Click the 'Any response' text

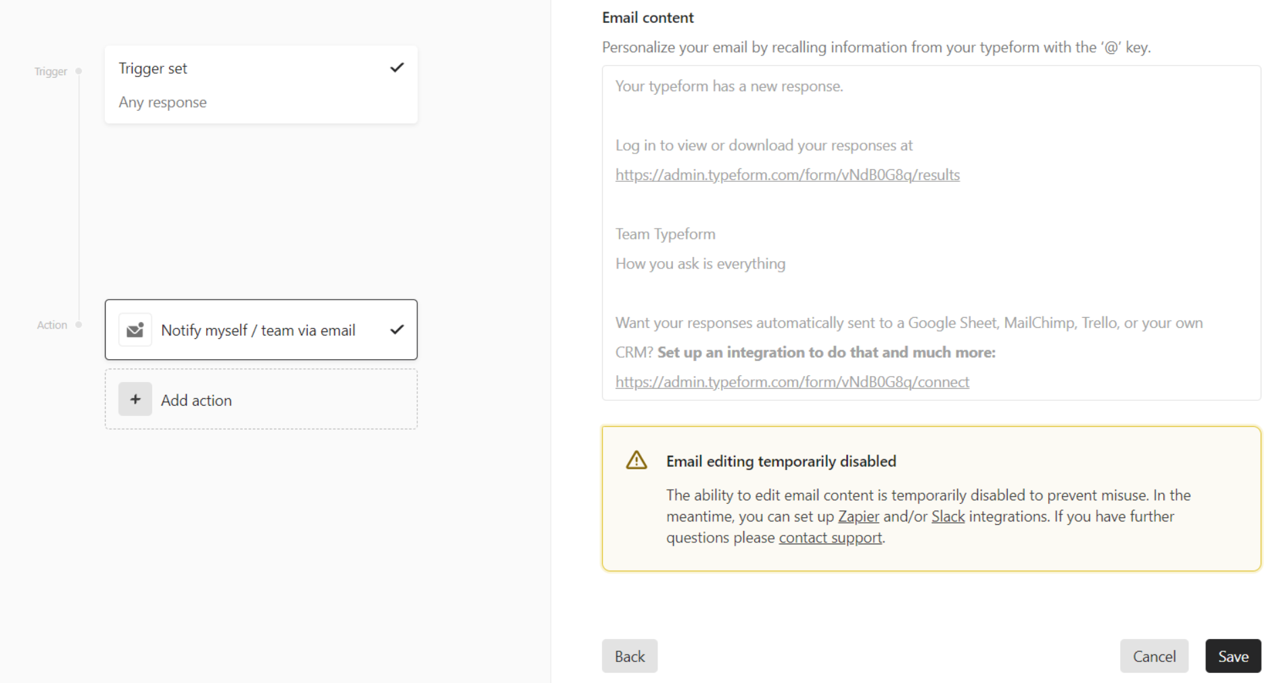(163, 102)
